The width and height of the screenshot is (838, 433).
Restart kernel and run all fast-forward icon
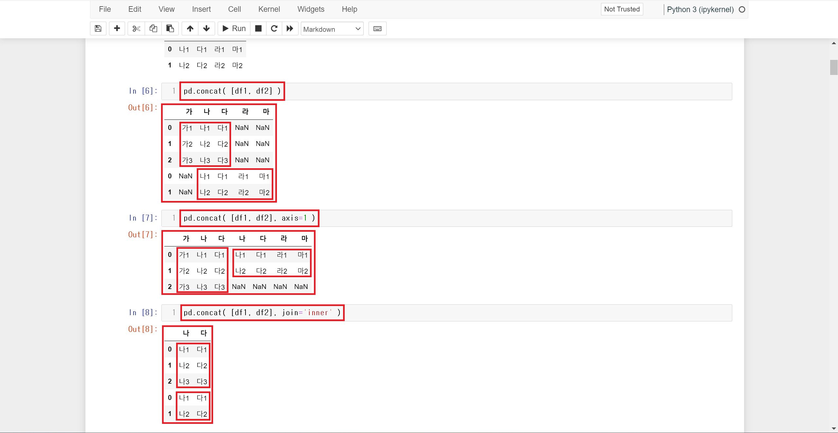290,28
